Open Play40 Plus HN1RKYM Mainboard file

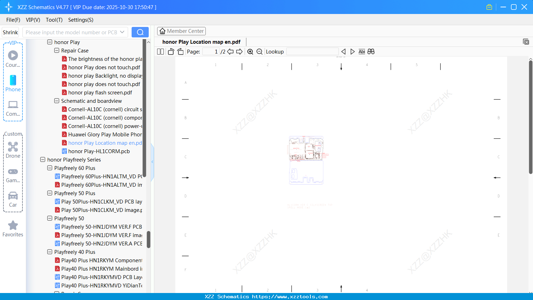101,269
